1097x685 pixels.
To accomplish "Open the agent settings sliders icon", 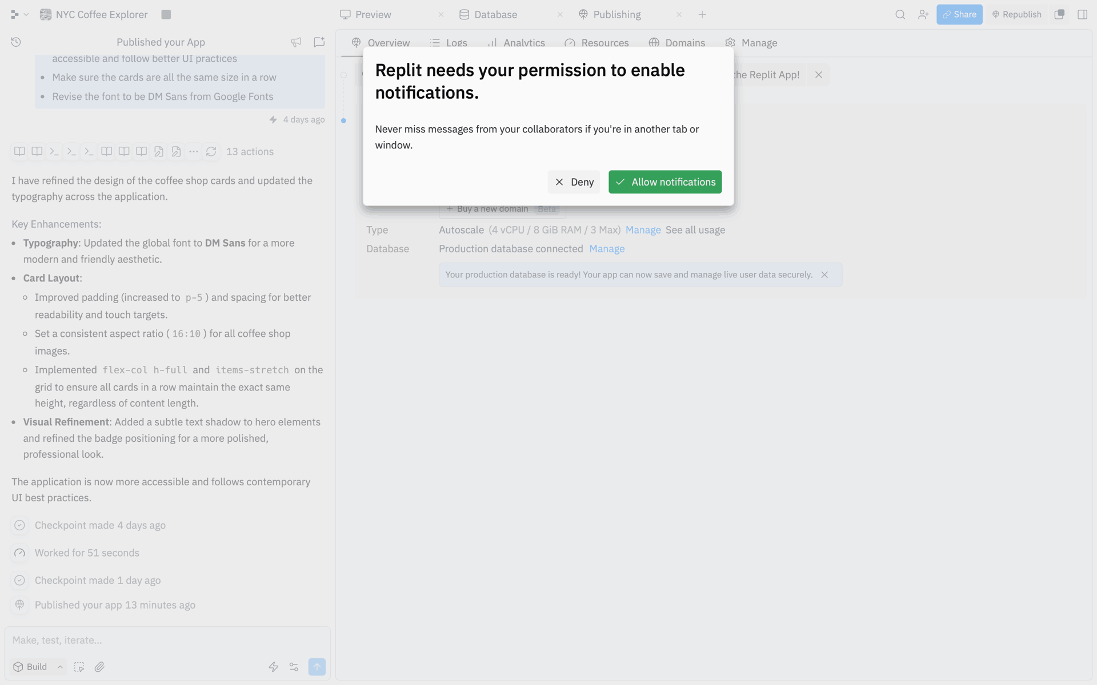I will (x=294, y=667).
